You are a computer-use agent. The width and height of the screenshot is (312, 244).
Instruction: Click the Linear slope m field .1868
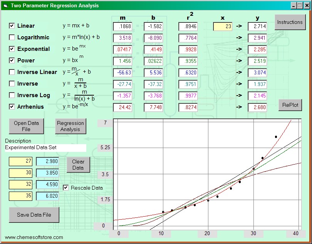(122, 26)
